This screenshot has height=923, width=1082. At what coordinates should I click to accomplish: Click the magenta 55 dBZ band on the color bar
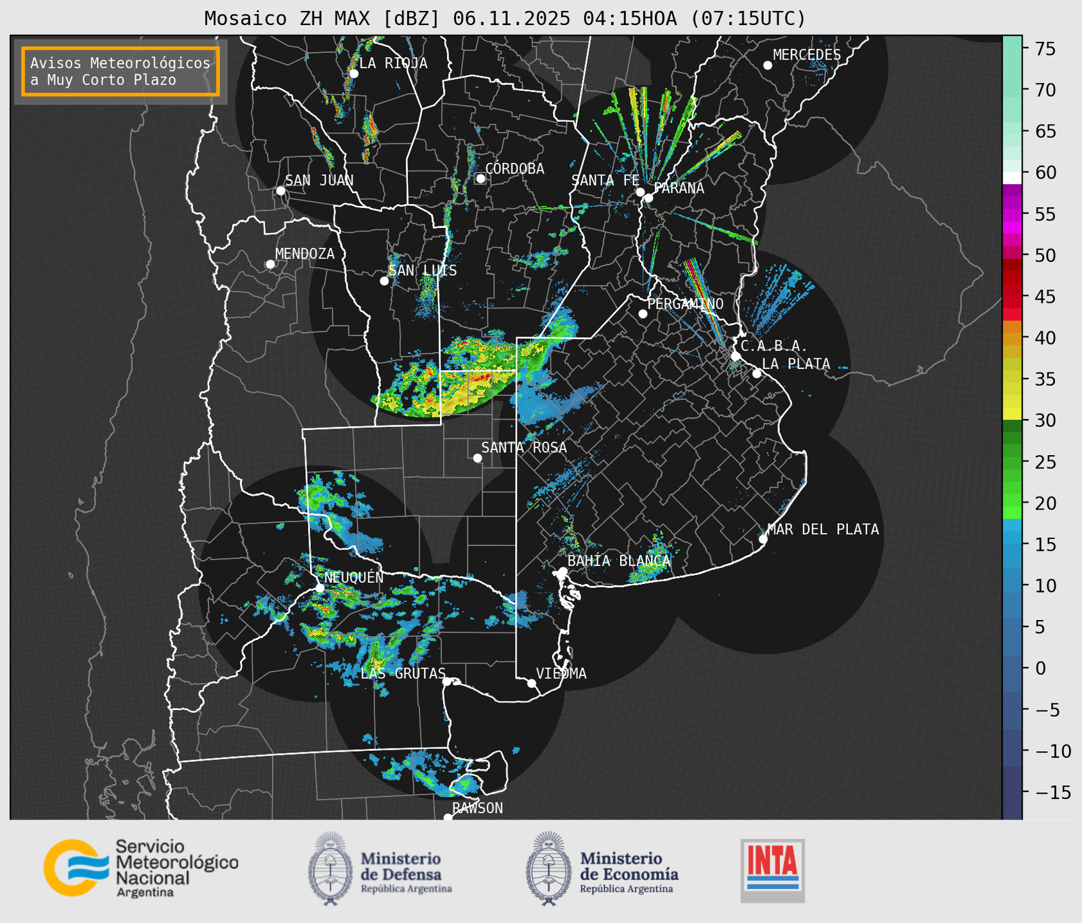pos(1012,214)
